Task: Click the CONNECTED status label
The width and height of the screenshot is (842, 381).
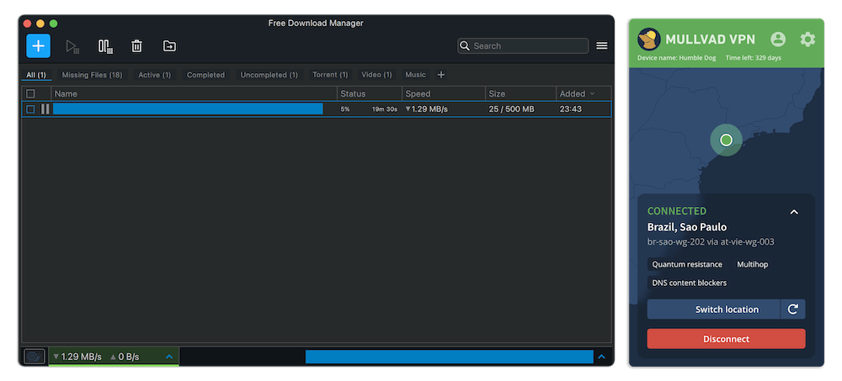Action: tap(677, 211)
